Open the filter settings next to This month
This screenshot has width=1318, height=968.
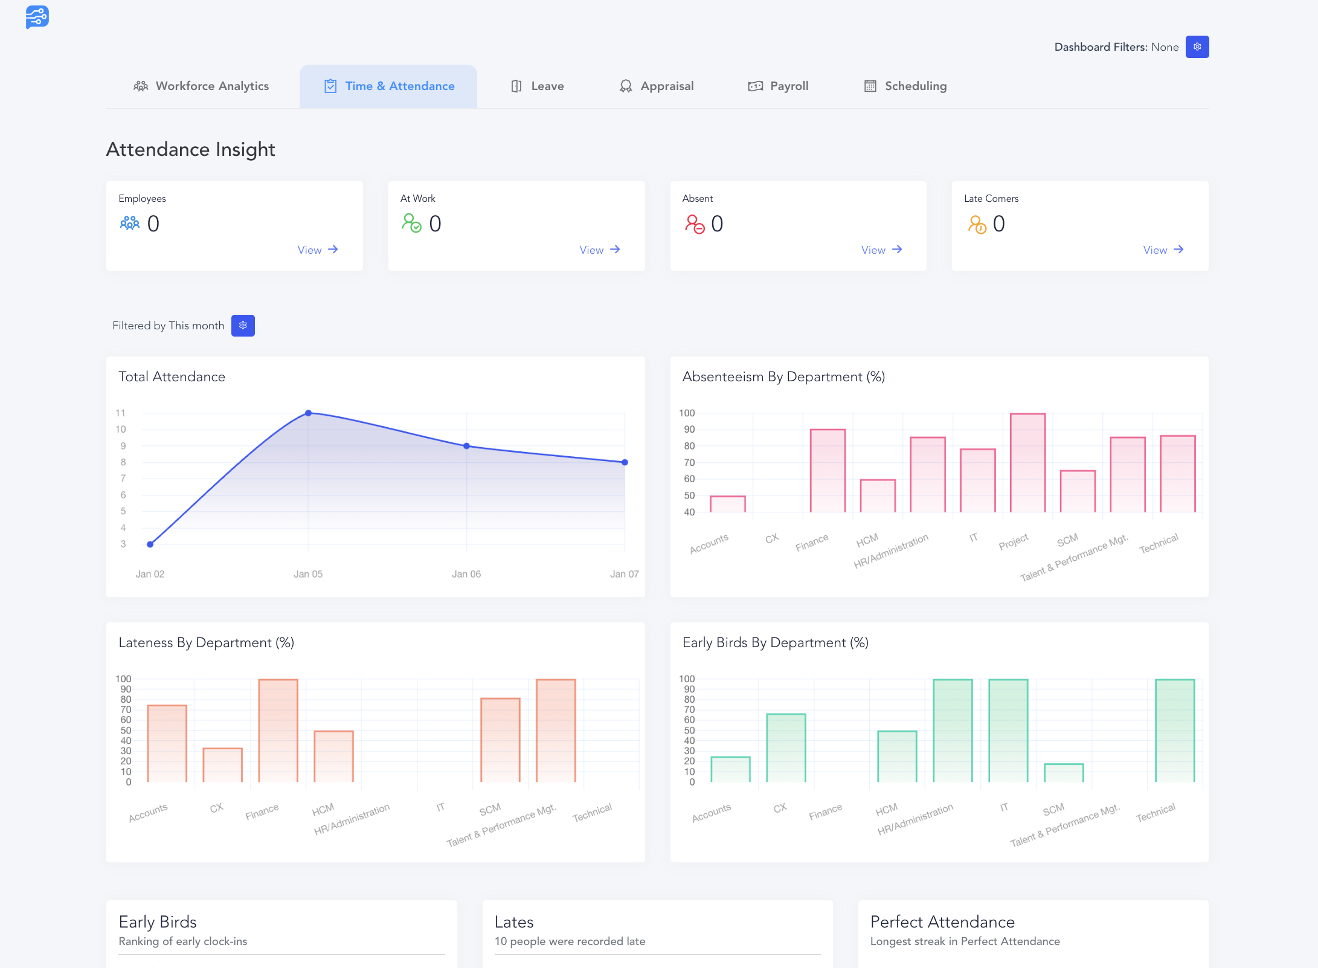click(243, 325)
